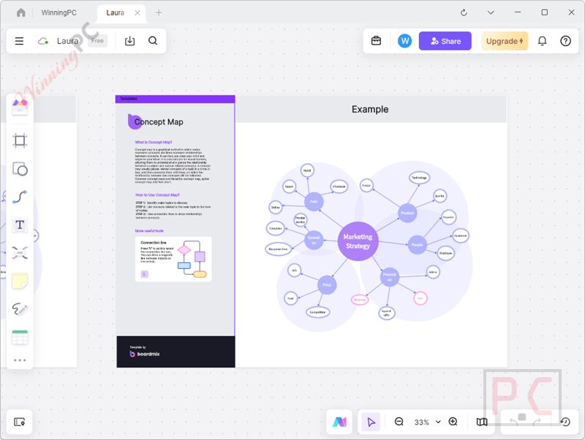Open the help question mark icon
The height and width of the screenshot is (440, 585).
565,41
